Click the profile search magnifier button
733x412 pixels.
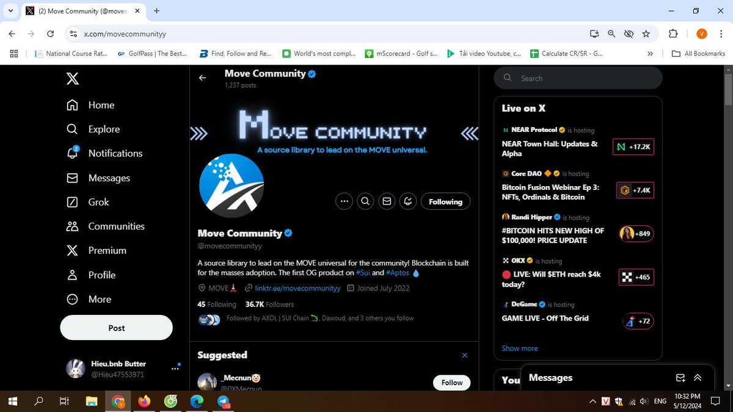click(365, 201)
